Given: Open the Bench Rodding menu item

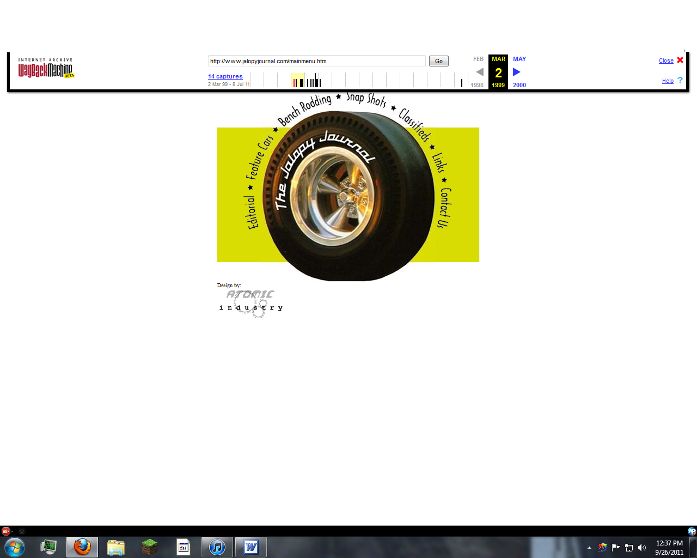Looking at the screenshot, I should tap(304, 110).
